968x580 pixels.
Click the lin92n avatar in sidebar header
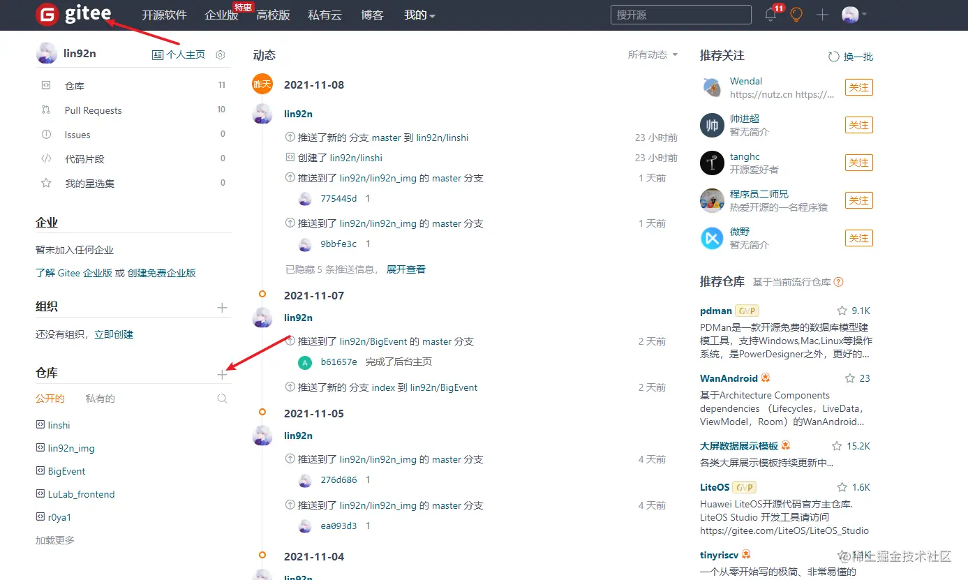47,54
